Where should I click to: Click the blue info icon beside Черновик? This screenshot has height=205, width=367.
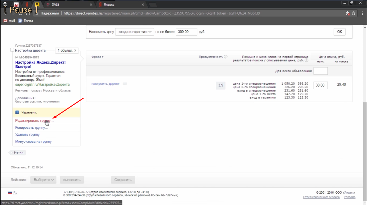coord(17,112)
